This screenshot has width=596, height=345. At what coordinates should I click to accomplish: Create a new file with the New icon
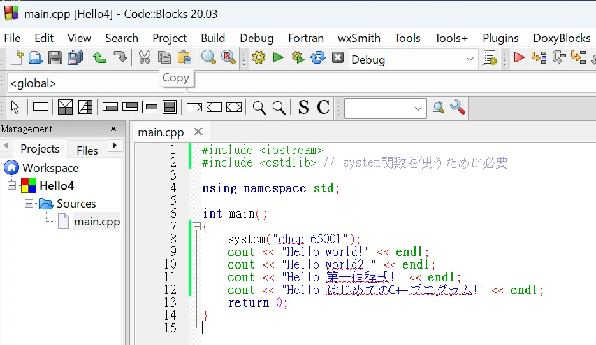[17, 58]
